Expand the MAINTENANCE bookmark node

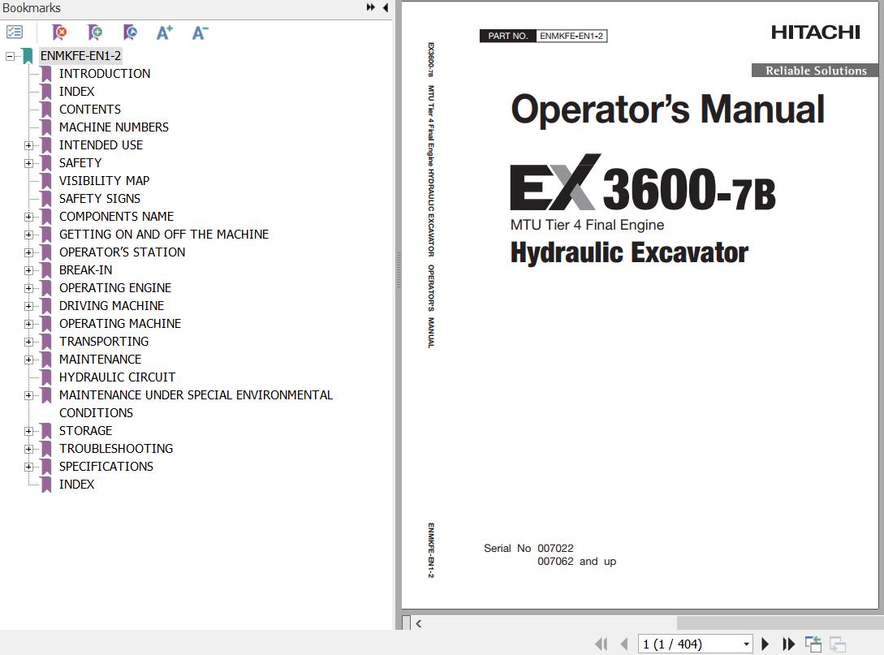point(28,360)
